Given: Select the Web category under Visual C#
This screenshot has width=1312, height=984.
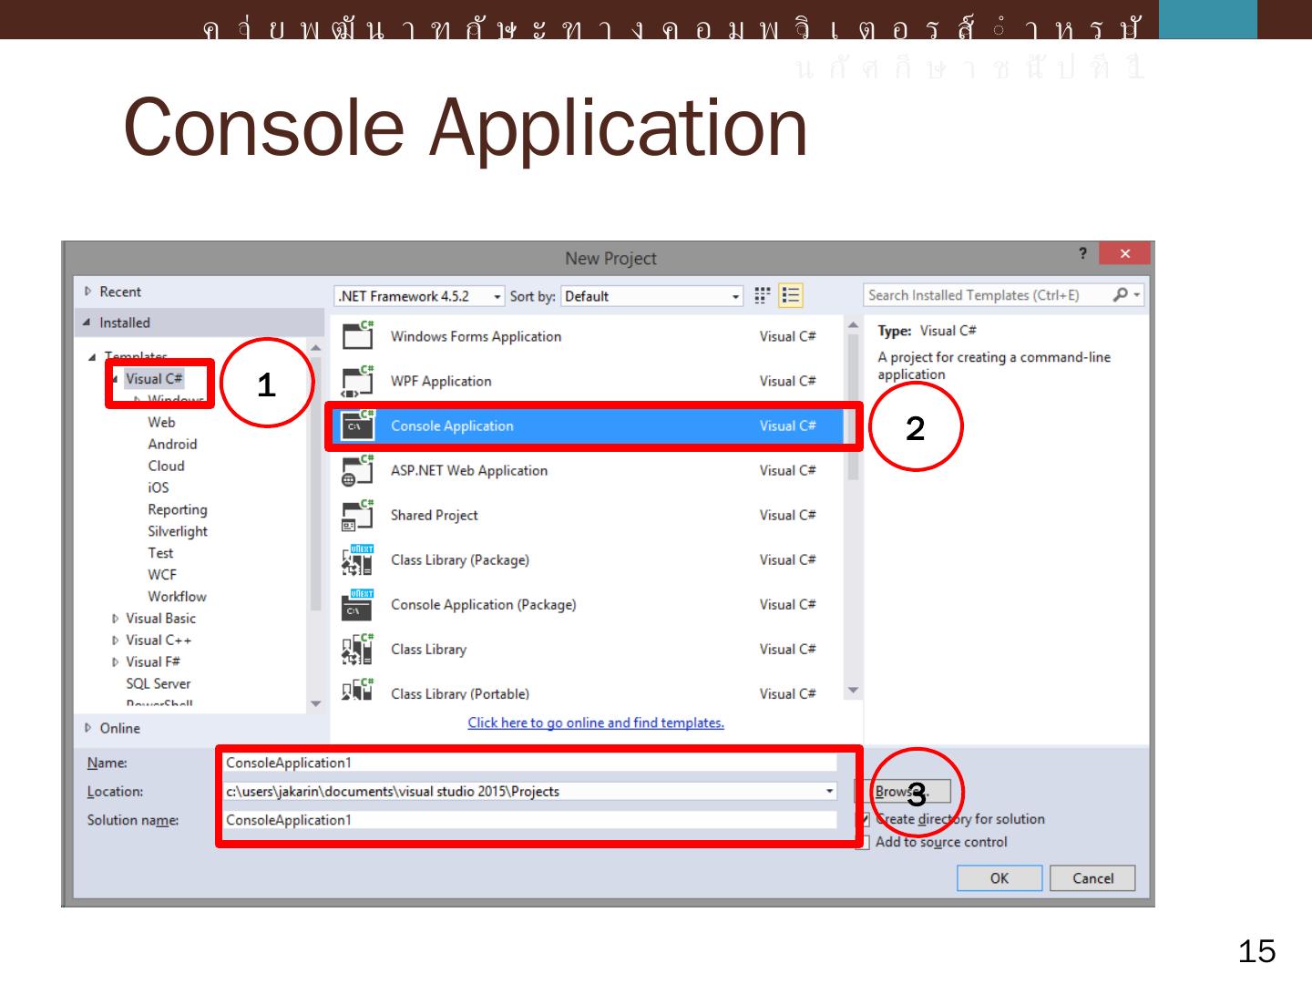Looking at the screenshot, I should tap(161, 423).
